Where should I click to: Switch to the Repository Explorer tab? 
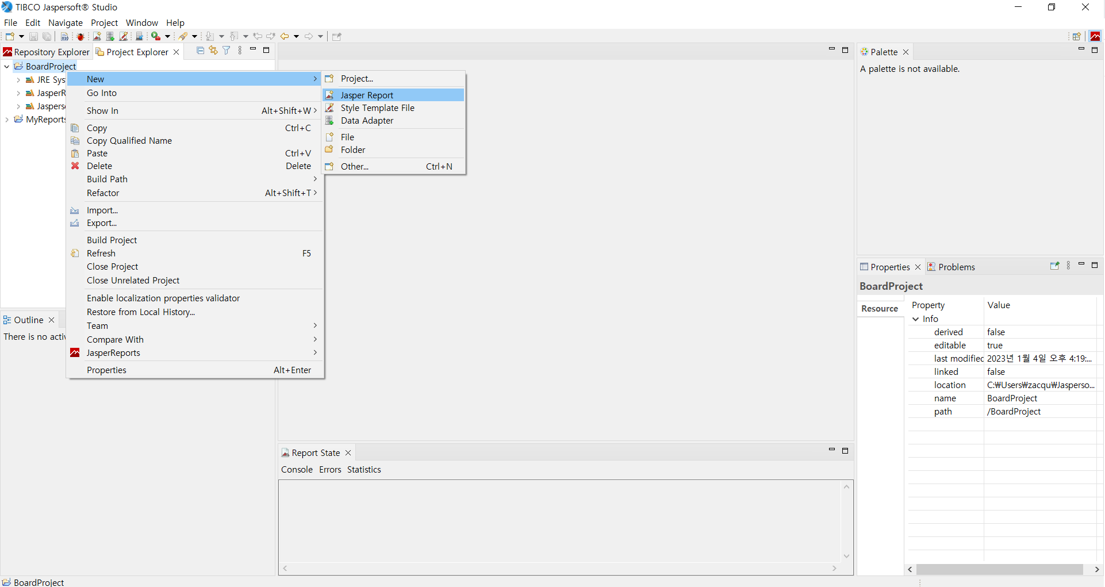click(x=46, y=52)
